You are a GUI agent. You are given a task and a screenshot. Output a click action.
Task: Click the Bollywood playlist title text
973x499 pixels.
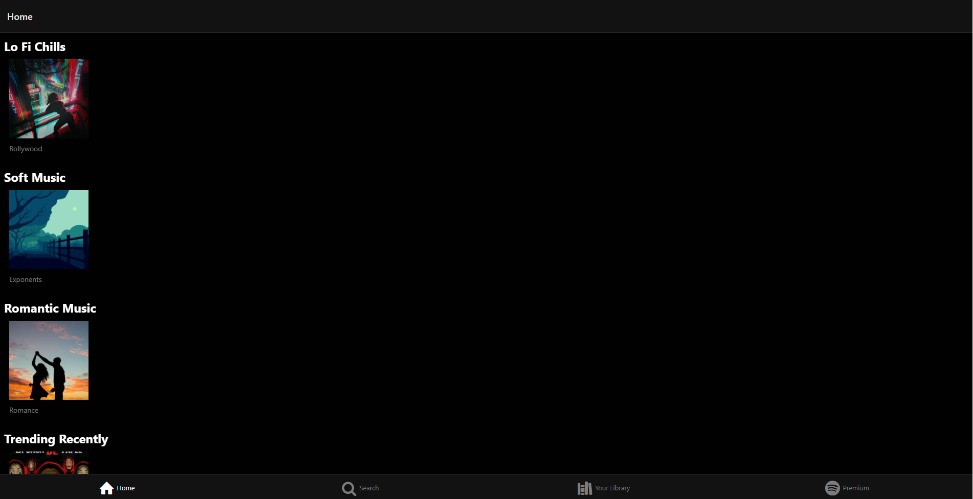pos(26,149)
